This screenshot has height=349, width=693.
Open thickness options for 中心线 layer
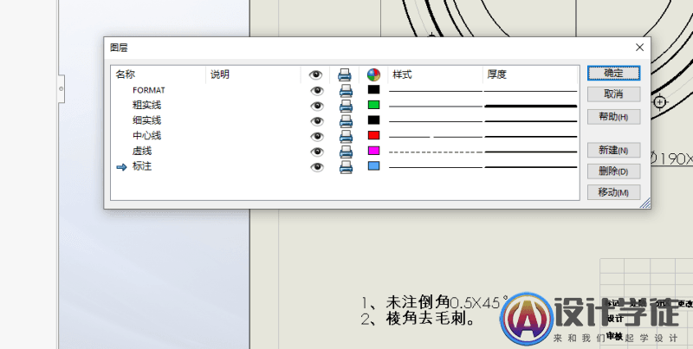[530, 137]
